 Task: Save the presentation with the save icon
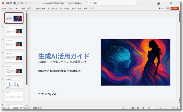(22, 3)
